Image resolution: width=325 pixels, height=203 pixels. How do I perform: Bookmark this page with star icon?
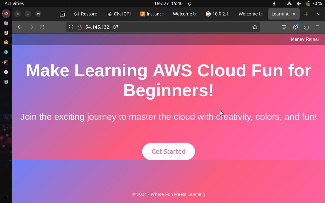tap(255, 27)
